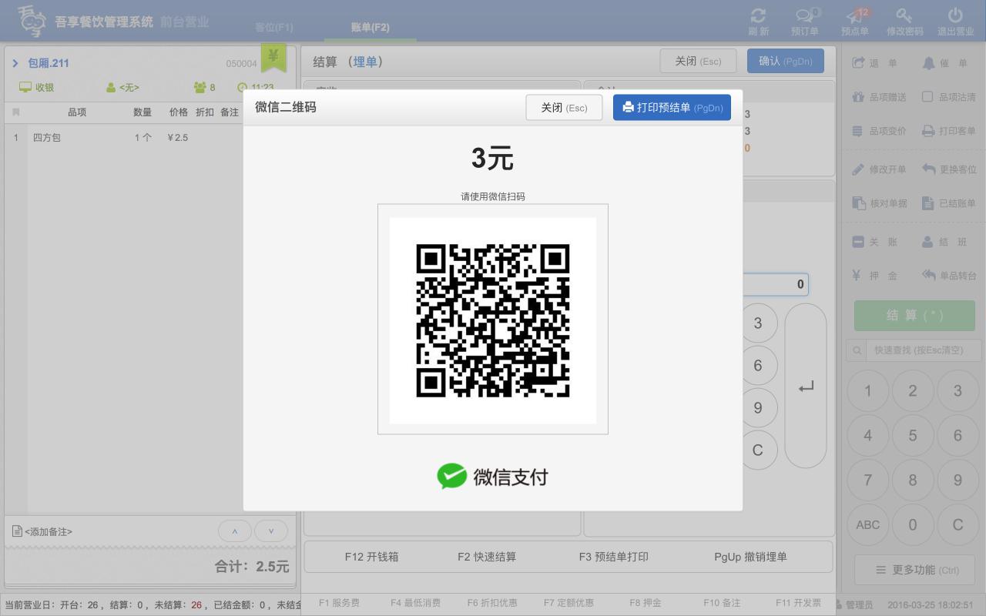Click 单品转台 transfer item button

(x=949, y=276)
